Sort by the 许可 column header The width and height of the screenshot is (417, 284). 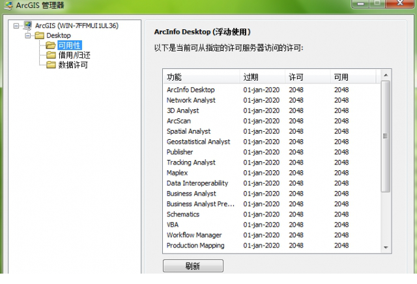(308, 77)
